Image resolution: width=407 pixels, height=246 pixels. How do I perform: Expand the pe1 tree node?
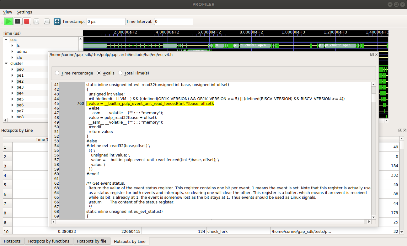(12, 75)
